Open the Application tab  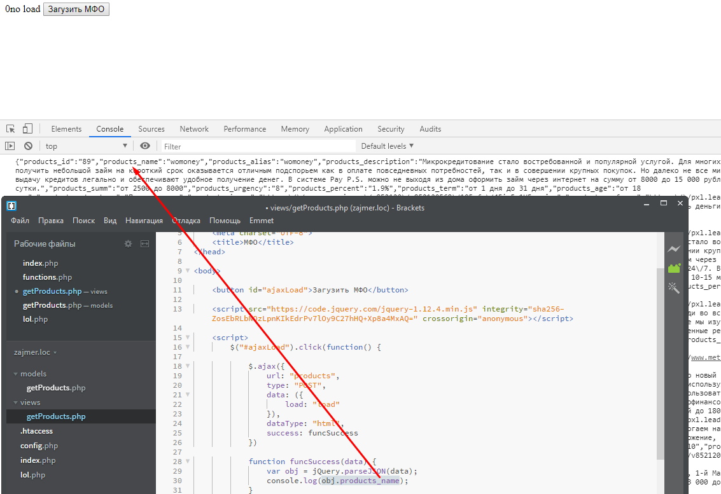pos(343,129)
